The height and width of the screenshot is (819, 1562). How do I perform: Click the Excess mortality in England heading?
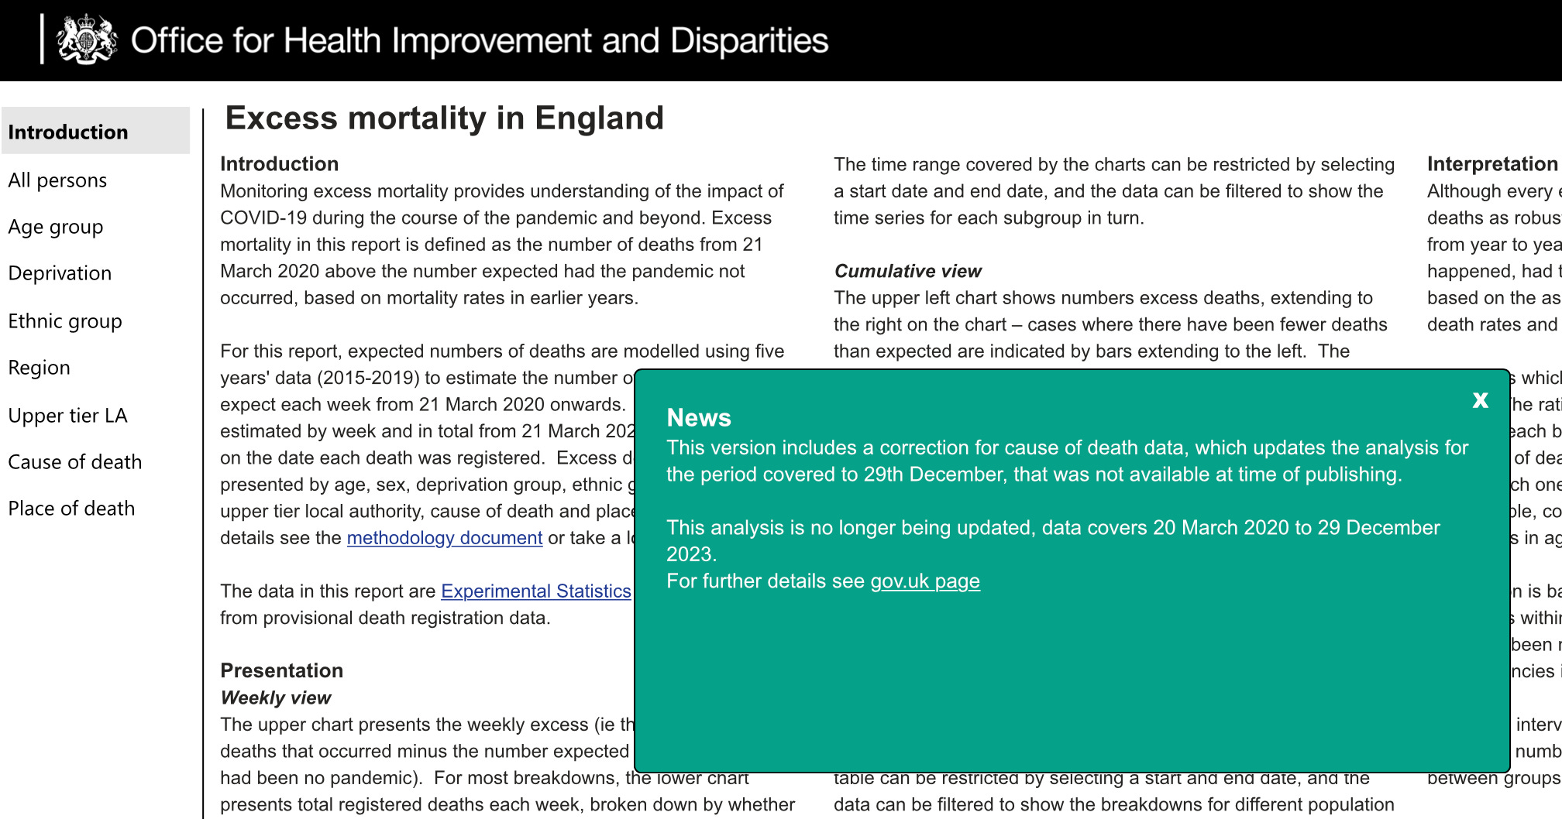coord(445,118)
